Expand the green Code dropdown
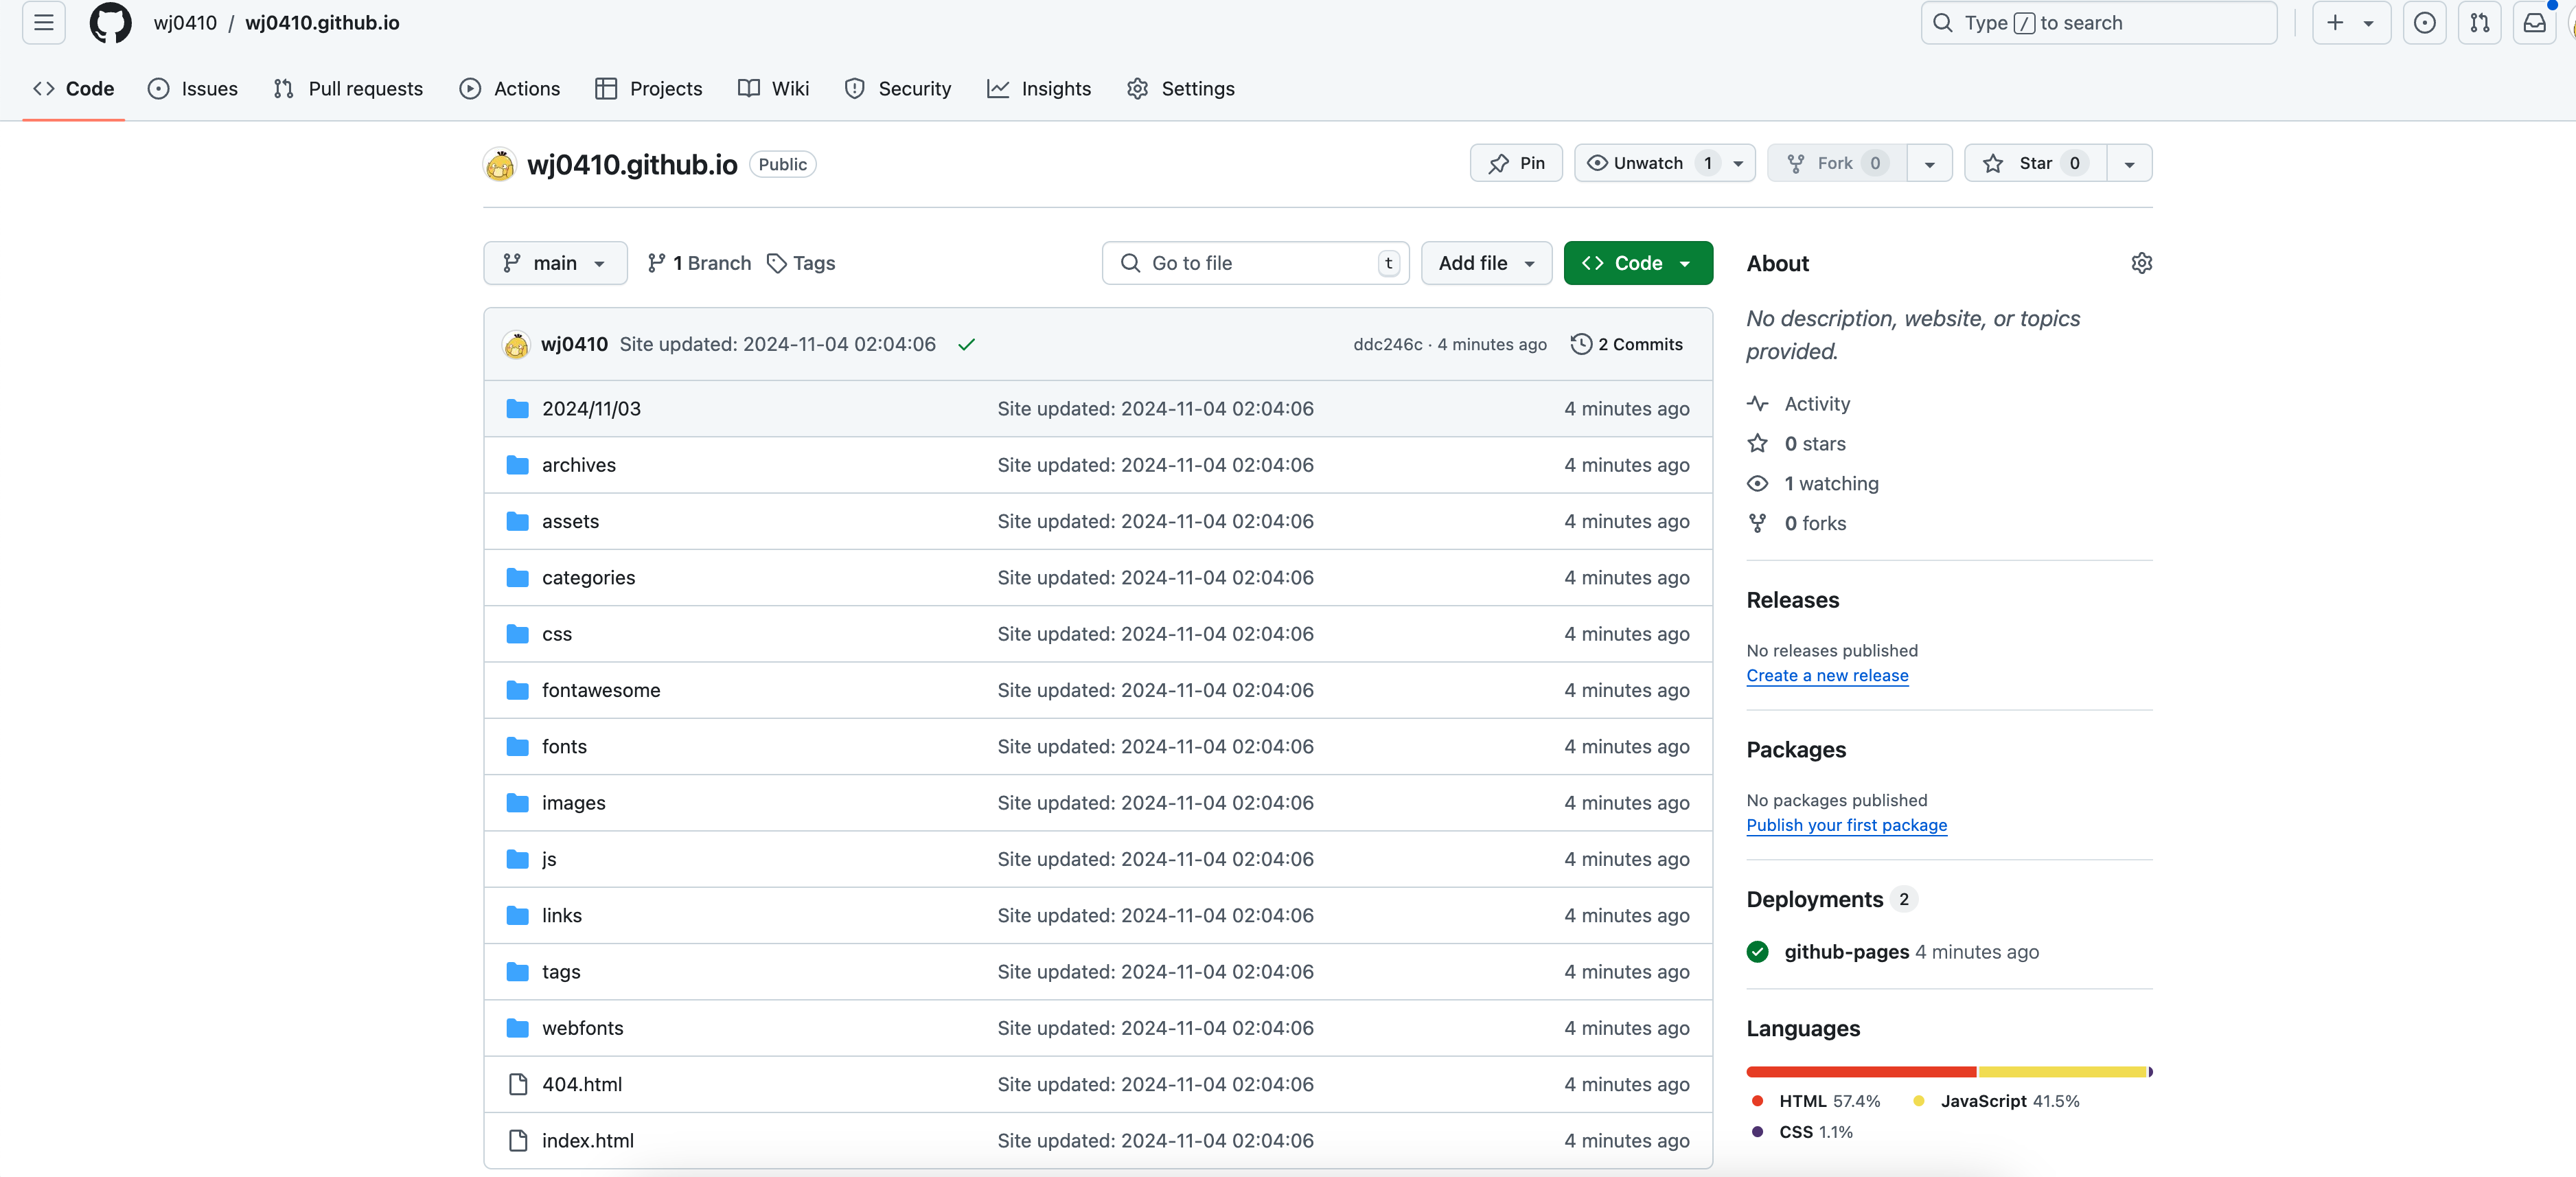 click(1637, 263)
